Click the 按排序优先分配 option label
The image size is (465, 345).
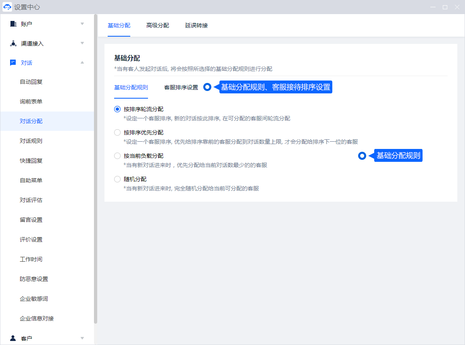[144, 132]
